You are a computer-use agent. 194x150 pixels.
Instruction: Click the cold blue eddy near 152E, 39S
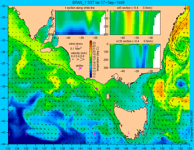[180, 84]
